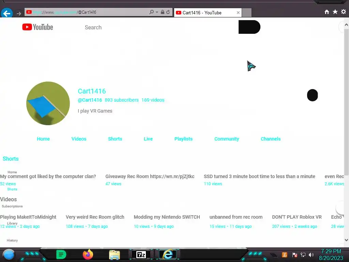Click the scrollbar up arrow
349x262 pixels.
pos(346,25)
